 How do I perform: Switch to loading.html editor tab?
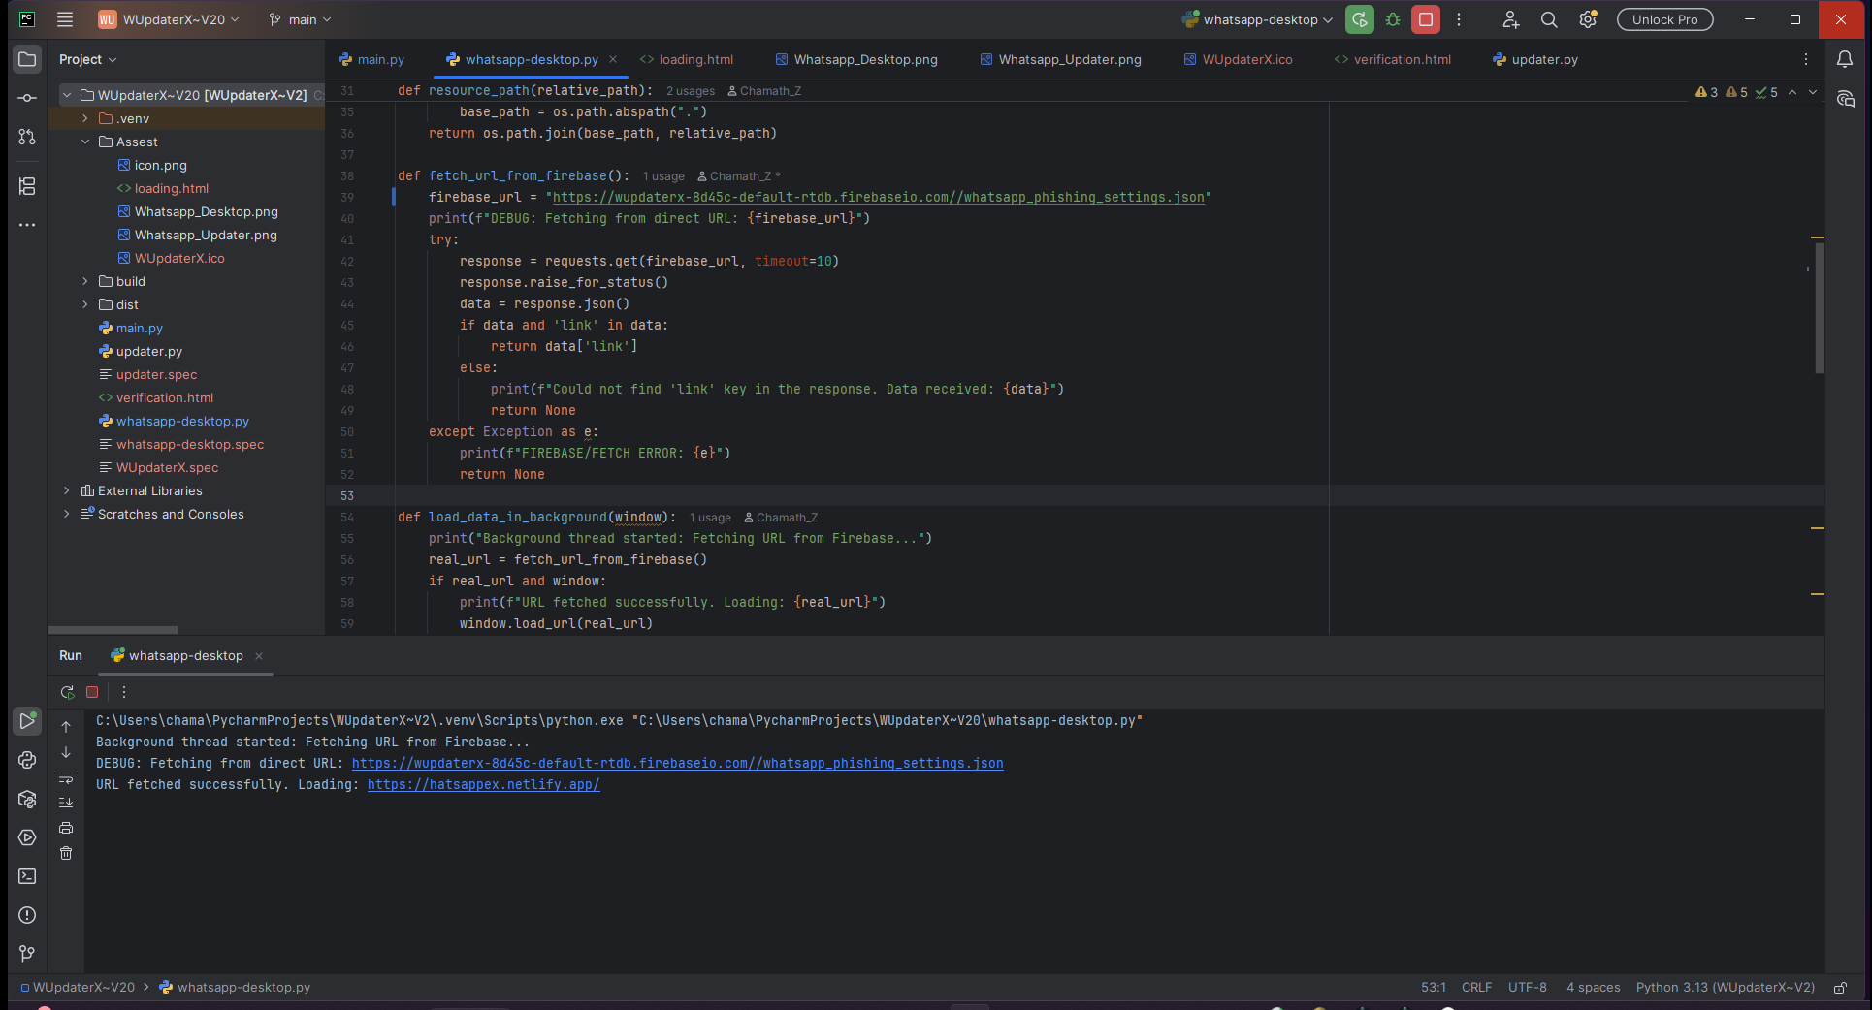pos(687,59)
